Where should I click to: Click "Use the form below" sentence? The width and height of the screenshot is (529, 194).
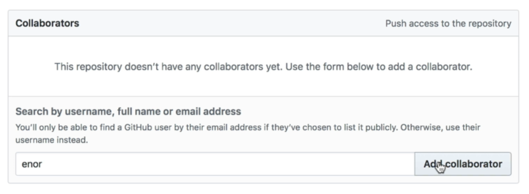click(x=379, y=67)
